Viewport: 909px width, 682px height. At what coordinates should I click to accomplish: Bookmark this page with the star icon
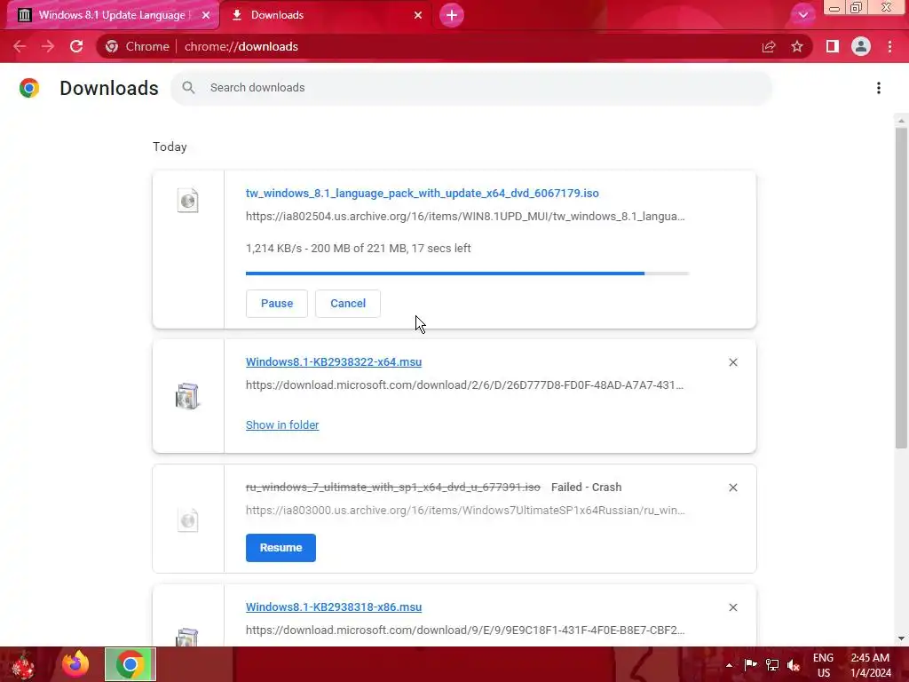(797, 46)
